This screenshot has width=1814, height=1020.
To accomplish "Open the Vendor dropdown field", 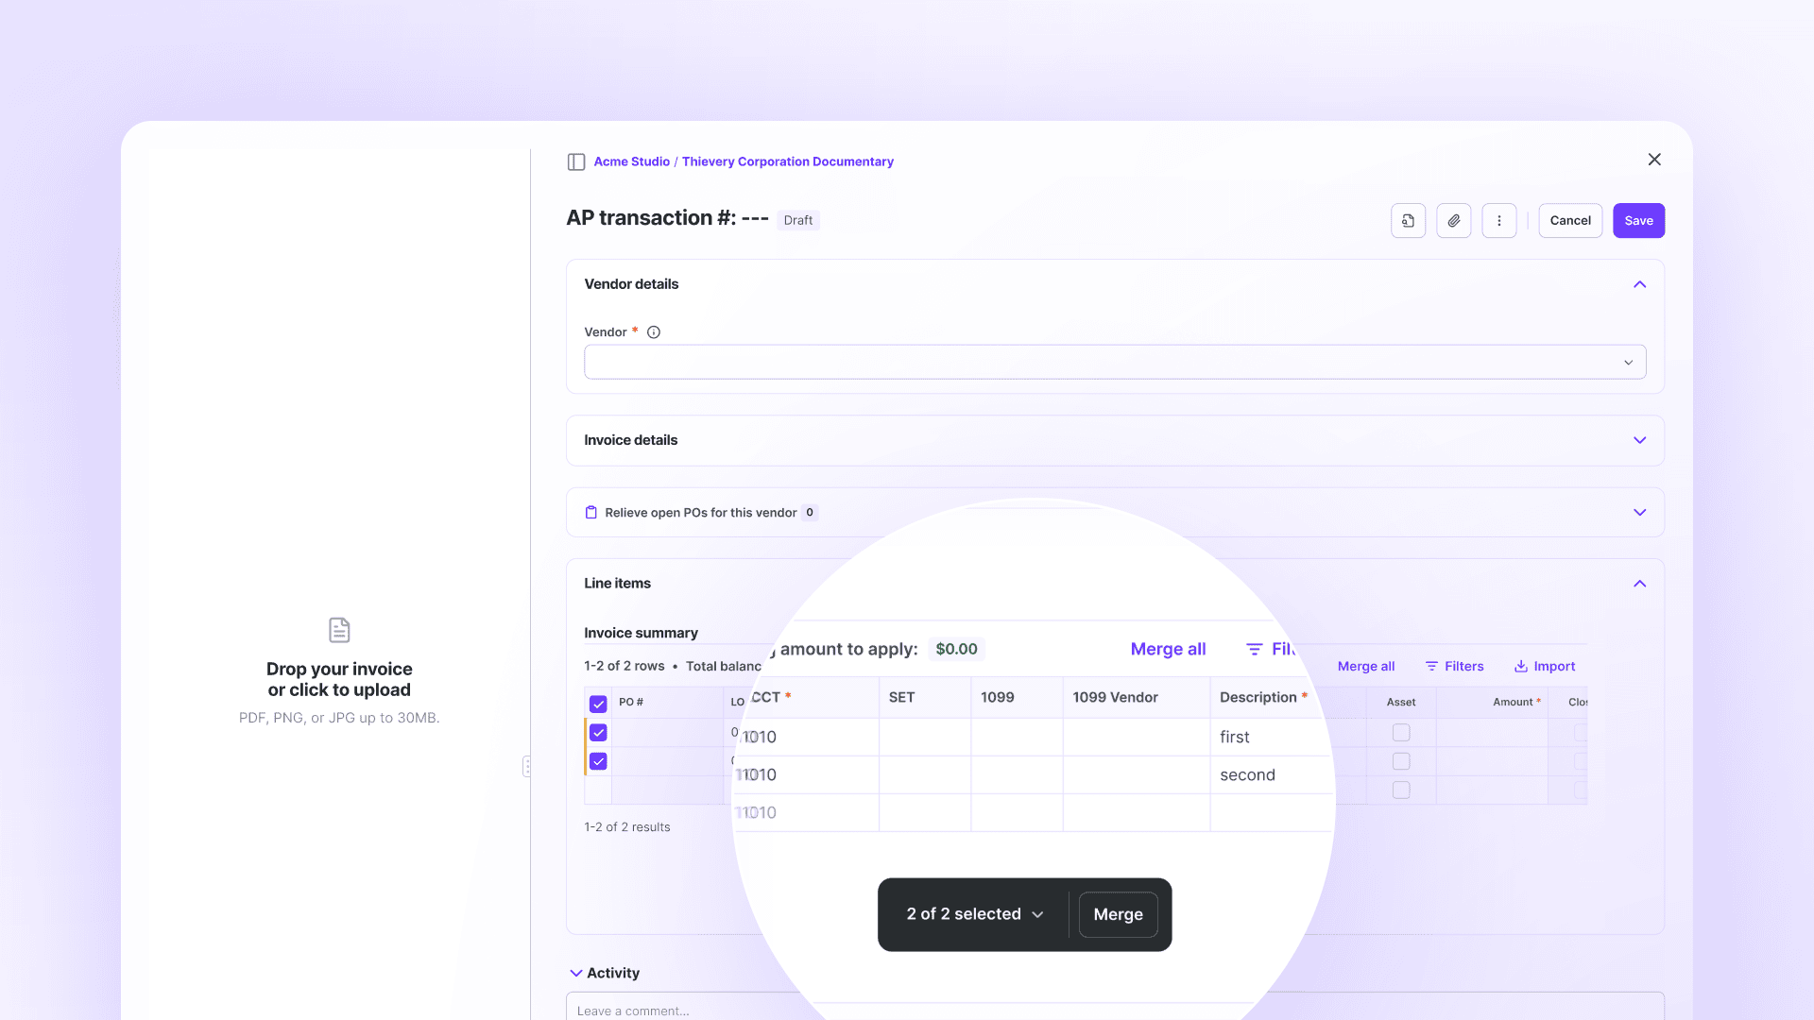I will tap(1115, 362).
